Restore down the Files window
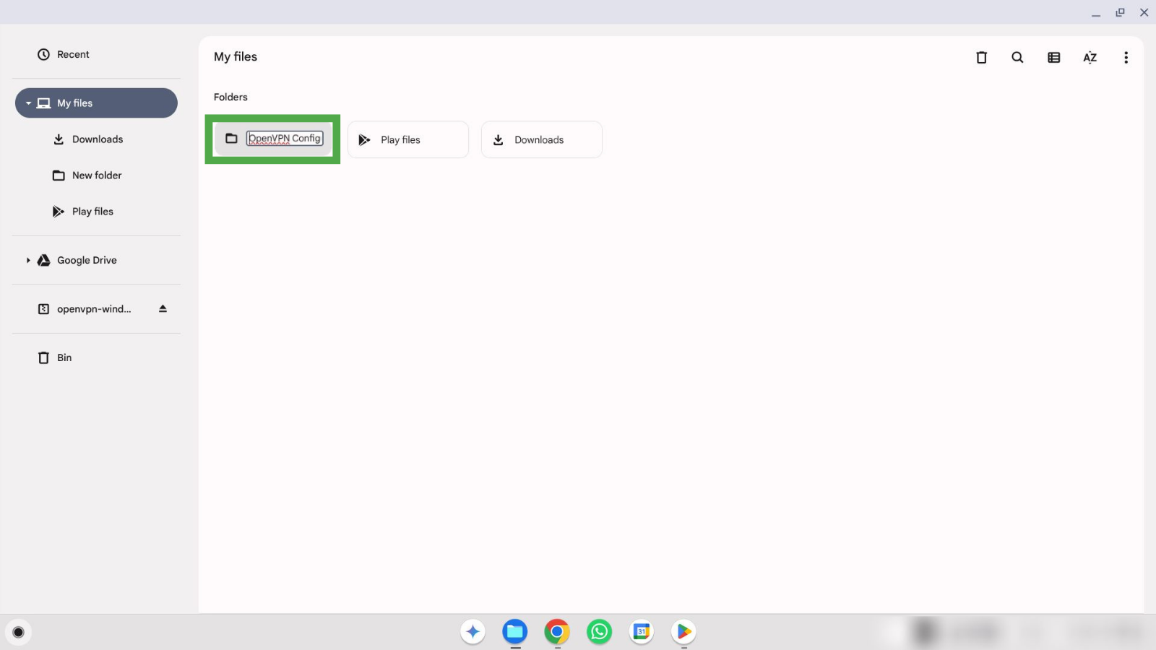Viewport: 1156px width, 650px height. coord(1120,12)
